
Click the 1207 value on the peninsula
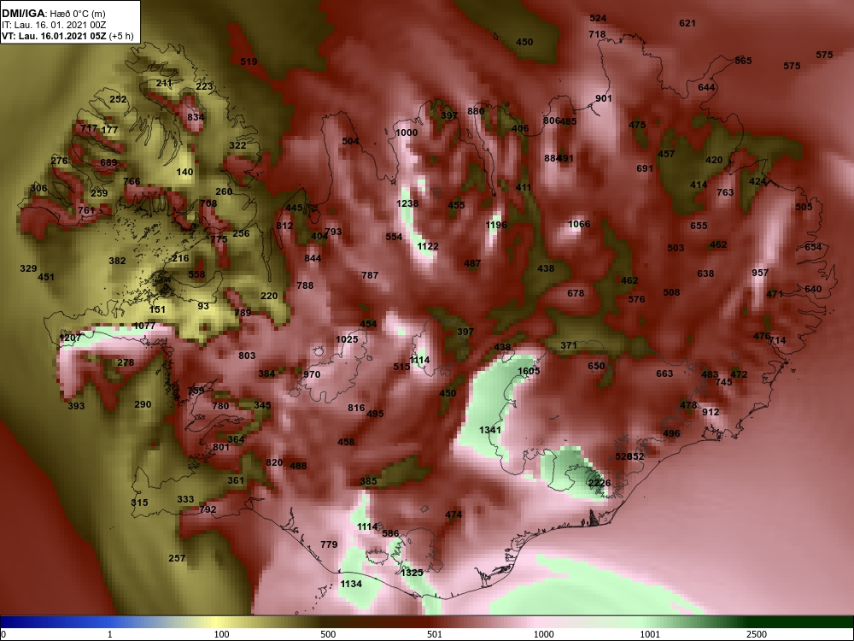pos(70,338)
